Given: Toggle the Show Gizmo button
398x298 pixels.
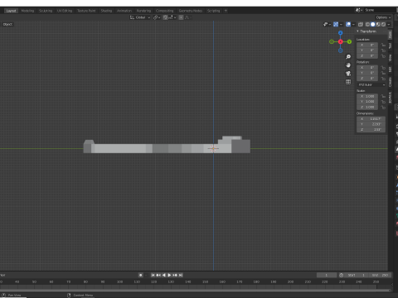Looking at the screenshot, I should [x=336, y=24].
